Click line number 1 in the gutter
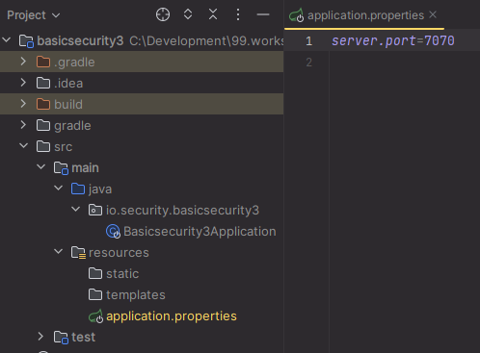480x353 pixels. point(308,41)
